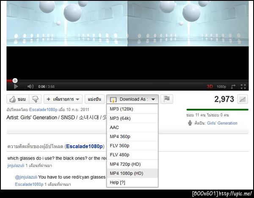The width and height of the screenshot is (254, 198).
Task: Open Escalade1080p reply author link
Action: click(x=29, y=184)
